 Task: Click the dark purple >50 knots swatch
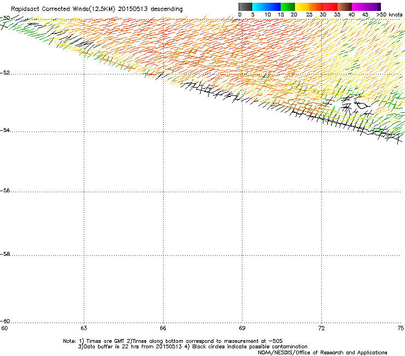(x=379, y=7)
